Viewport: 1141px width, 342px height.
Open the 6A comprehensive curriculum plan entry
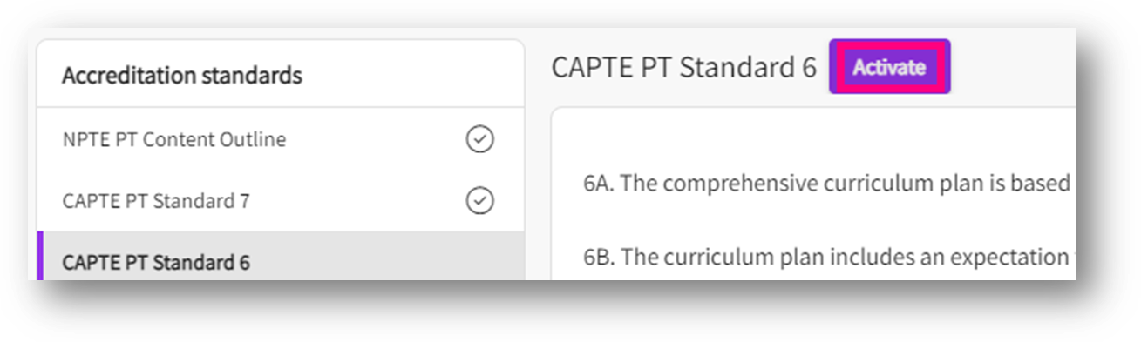[826, 183]
